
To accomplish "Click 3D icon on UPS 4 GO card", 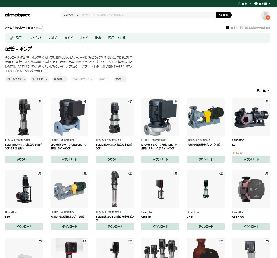I will coord(267,173).
